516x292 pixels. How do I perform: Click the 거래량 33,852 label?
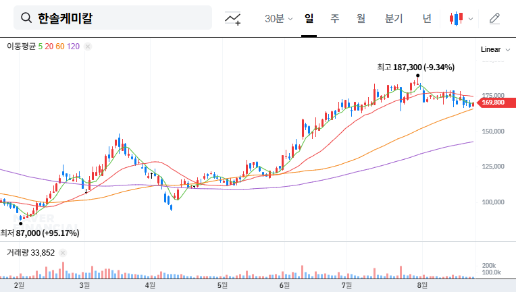[30, 253]
